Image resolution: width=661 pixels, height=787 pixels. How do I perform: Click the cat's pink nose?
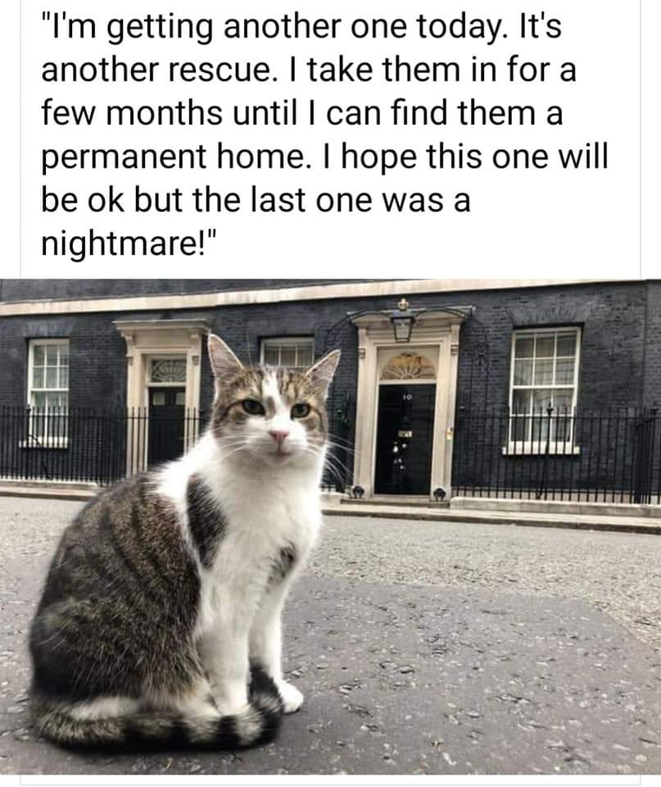tap(278, 435)
